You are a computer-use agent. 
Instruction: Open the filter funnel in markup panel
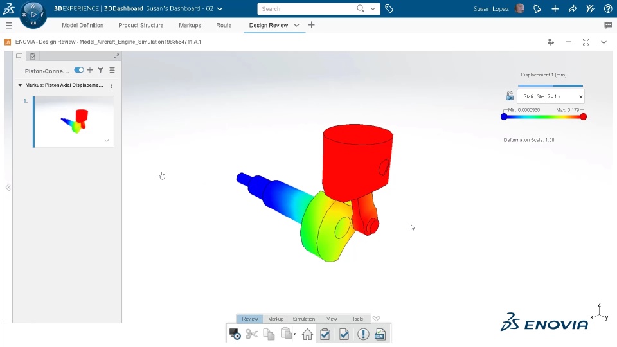pos(101,70)
